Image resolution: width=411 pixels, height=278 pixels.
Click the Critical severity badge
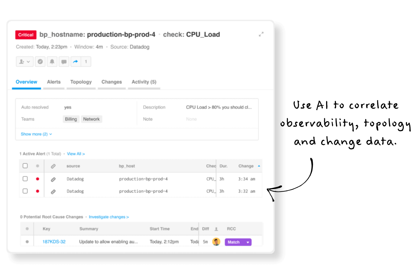tap(26, 35)
